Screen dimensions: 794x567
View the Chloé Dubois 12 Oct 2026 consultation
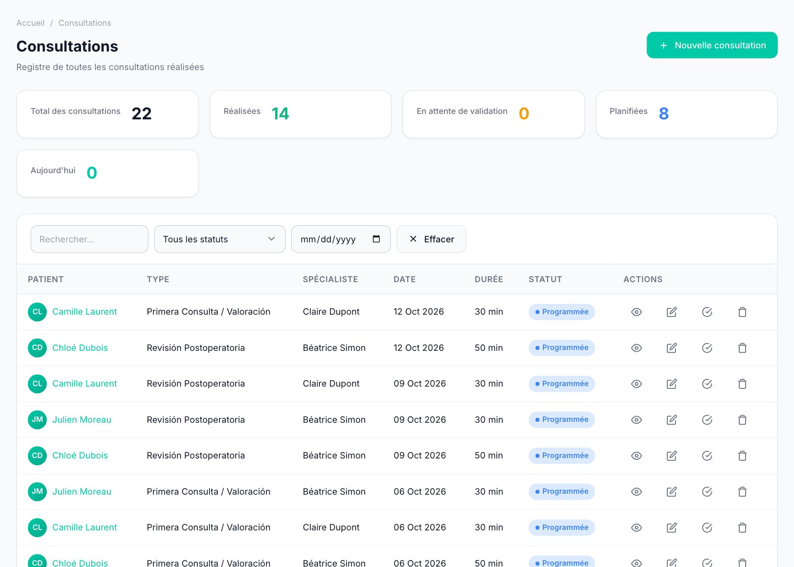point(636,348)
